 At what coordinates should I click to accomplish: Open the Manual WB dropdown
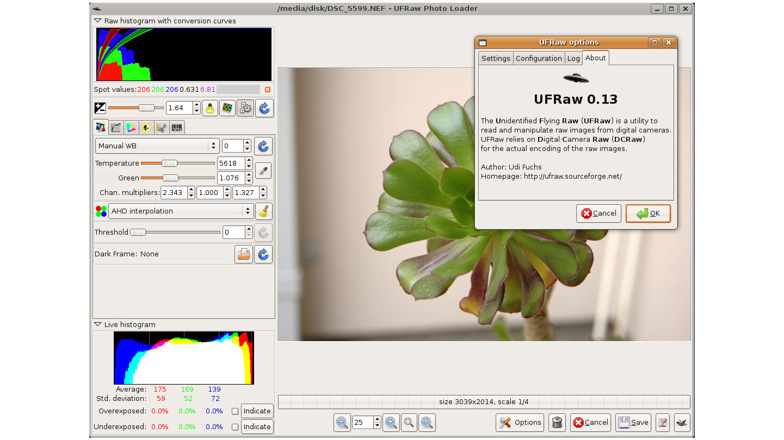tap(157, 146)
